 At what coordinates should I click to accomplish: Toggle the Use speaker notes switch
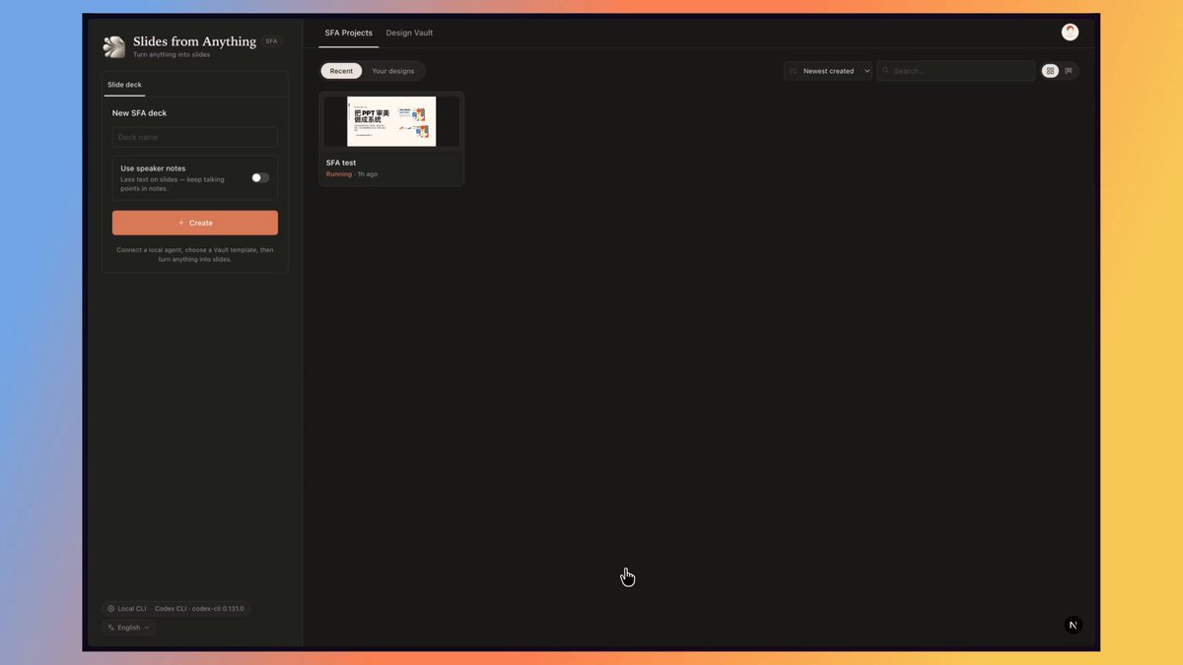[260, 178]
